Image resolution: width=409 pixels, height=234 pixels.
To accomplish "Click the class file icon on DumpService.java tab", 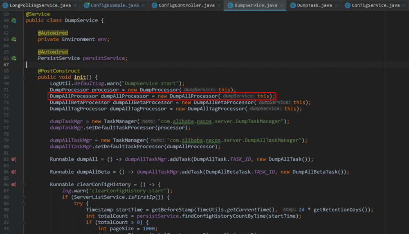I will [x=230, y=5].
